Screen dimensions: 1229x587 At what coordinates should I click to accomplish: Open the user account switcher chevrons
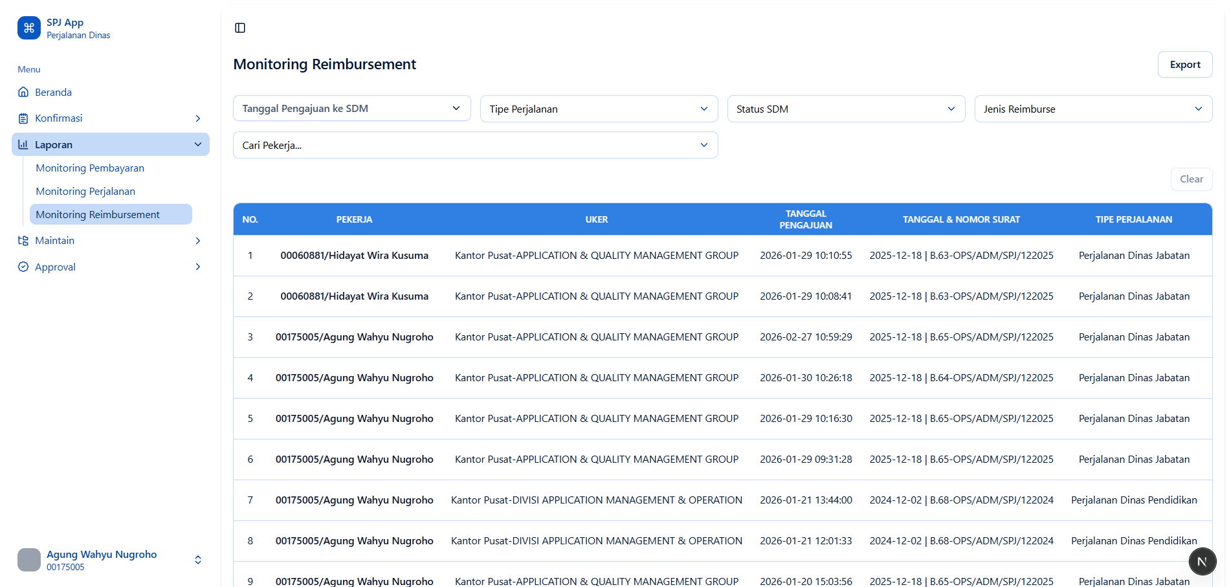pos(198,560)
